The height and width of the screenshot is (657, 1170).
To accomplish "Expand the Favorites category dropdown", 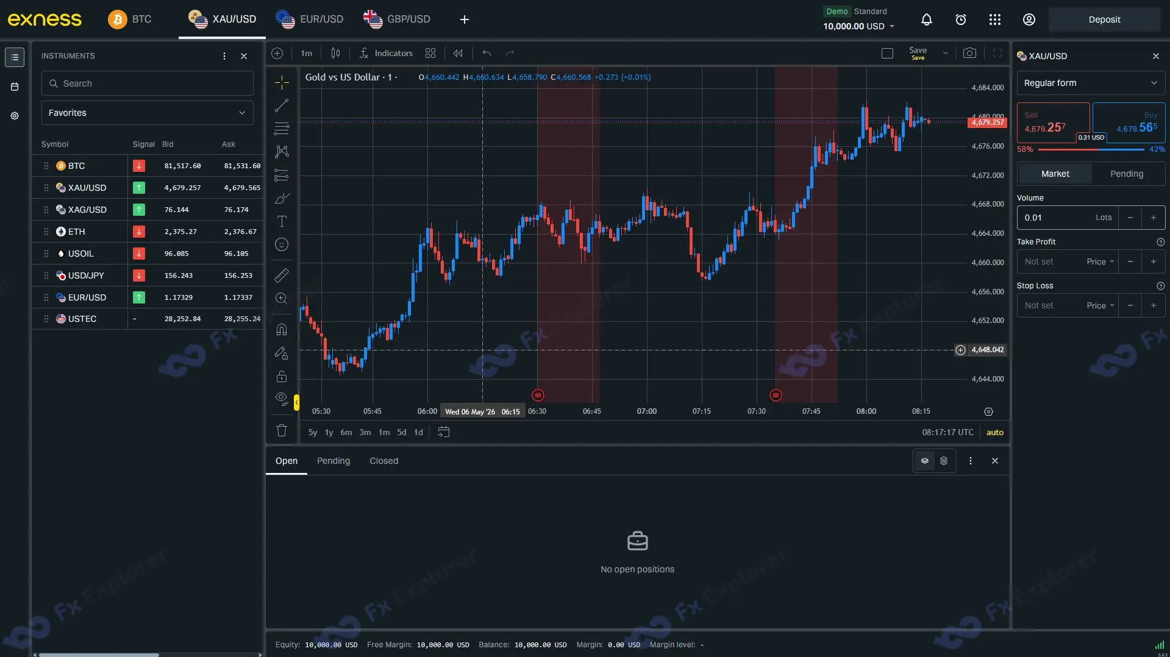I will pyautogui.click(x=148, y=113).
